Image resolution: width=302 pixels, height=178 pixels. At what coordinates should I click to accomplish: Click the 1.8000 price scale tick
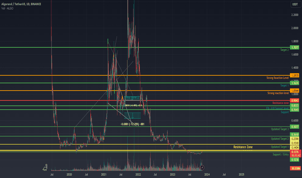pos(295,41)
